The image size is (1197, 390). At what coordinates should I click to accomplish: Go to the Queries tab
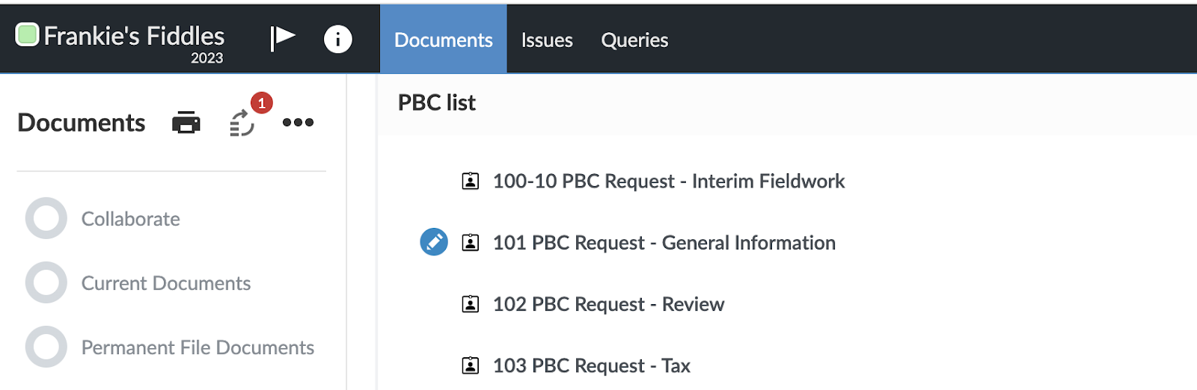pos(634,40)
